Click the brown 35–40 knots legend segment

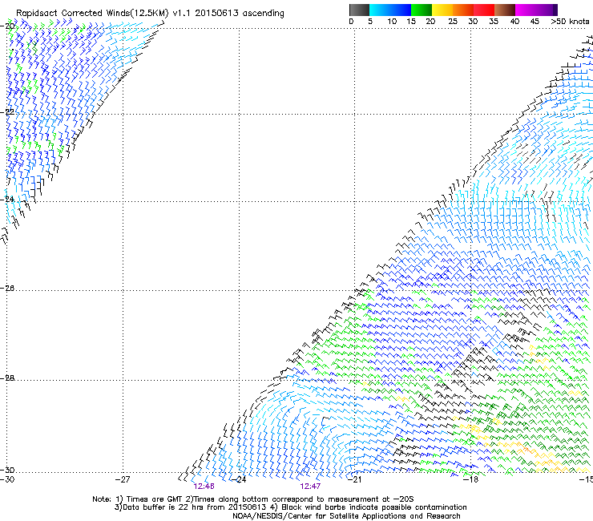(x=505, y=10)
